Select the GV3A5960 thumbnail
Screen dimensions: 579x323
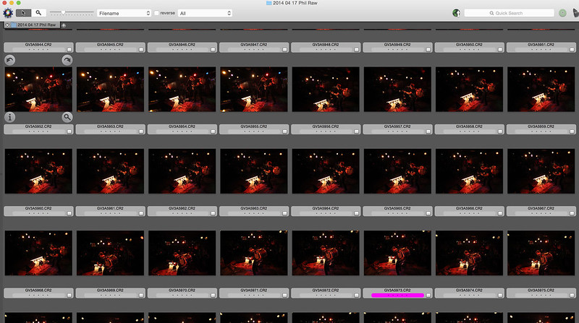[38, 171]
